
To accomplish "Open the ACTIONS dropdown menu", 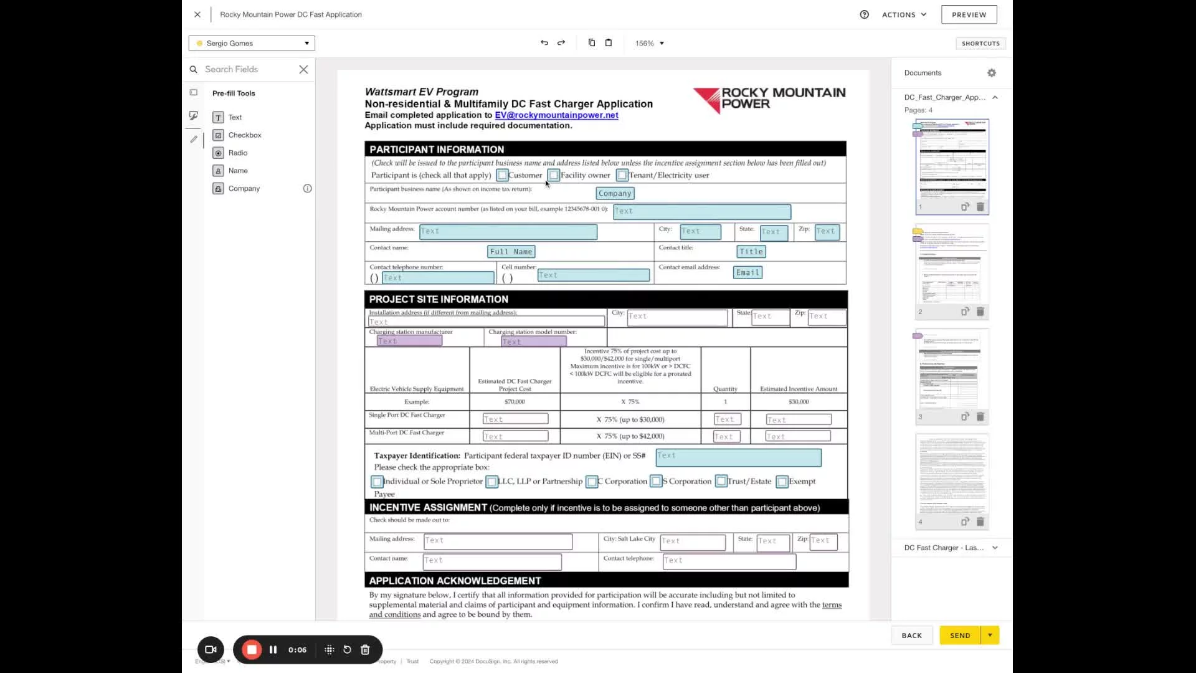I will (904, 14).
